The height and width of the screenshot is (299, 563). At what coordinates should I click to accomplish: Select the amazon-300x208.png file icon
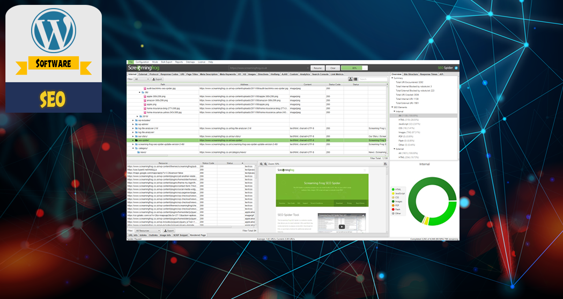point(145,100)
